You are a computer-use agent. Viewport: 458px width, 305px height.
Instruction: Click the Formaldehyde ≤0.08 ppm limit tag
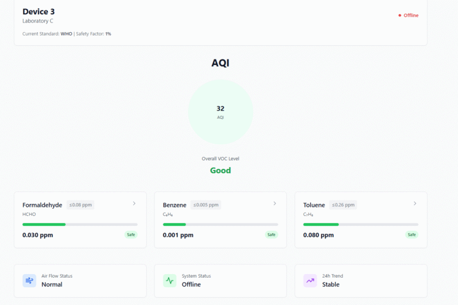click(80, 205)
